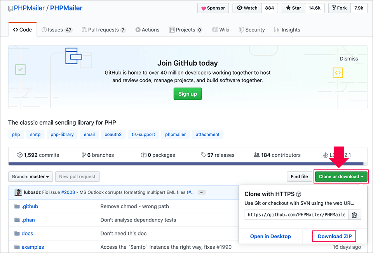Switch to the Issues tab

coord(57,30)
